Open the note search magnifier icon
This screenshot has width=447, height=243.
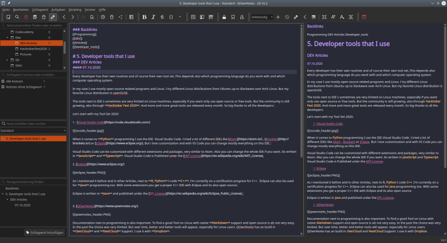(x=17, y=17)
